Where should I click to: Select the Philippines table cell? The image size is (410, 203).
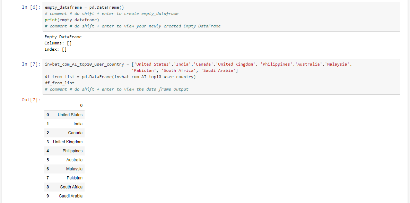pos(72,151)
